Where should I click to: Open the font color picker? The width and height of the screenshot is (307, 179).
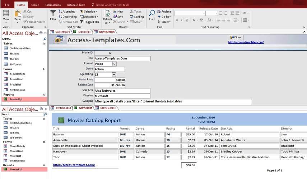coord(197,20)
